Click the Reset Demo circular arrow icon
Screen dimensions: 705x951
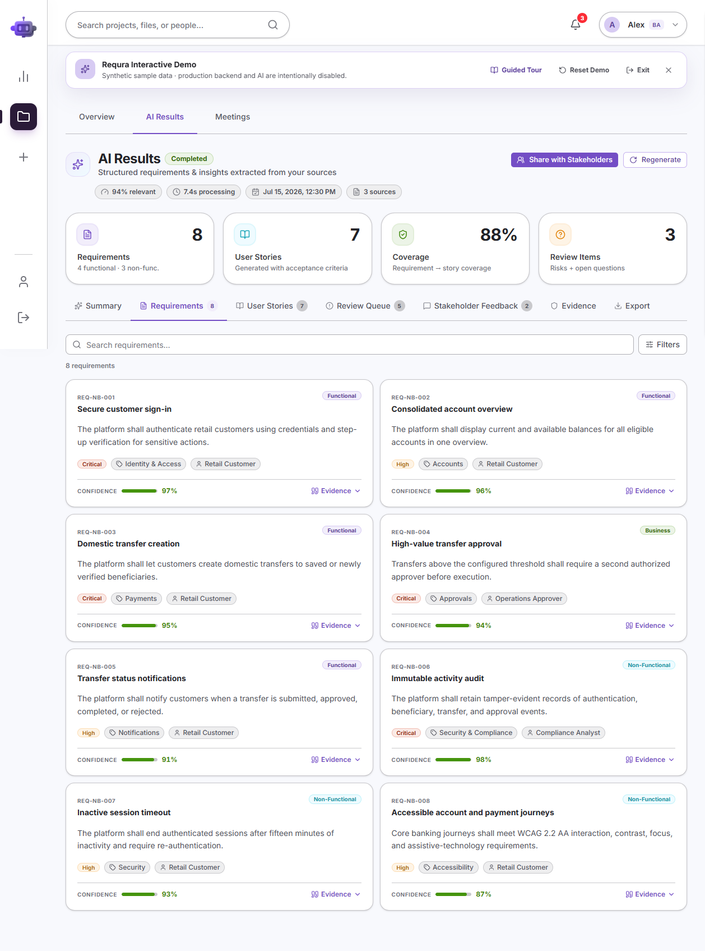pos(563,70)
